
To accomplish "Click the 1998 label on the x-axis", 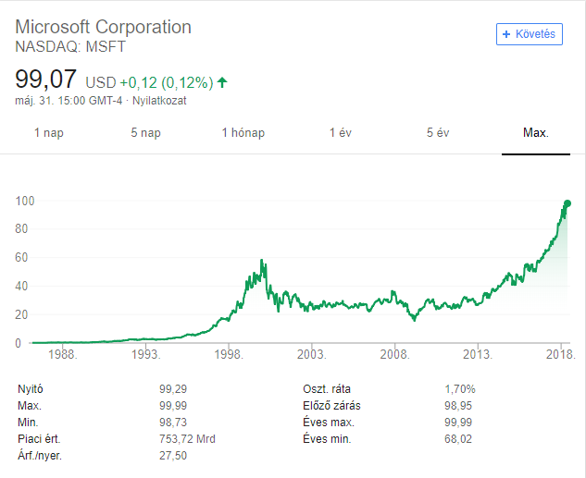I will tap(230, 354).
